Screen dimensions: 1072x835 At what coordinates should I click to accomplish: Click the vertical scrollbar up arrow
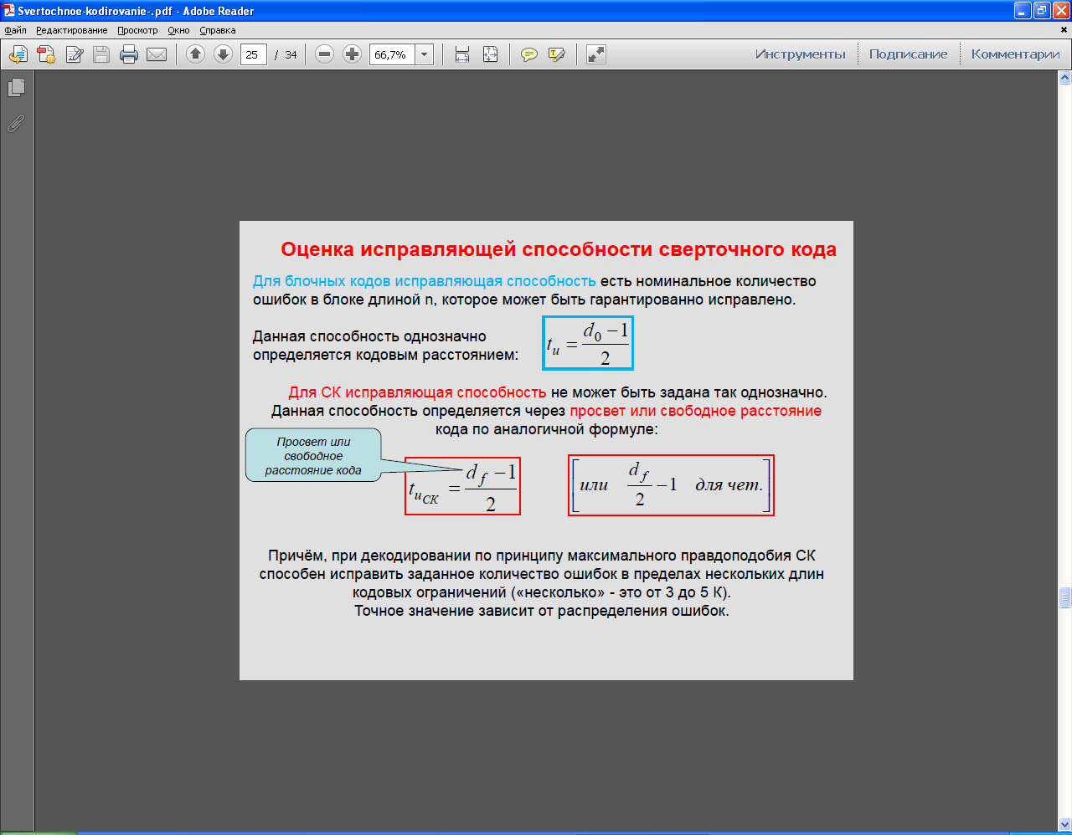pyautogui.click(x=1065, y=78)
